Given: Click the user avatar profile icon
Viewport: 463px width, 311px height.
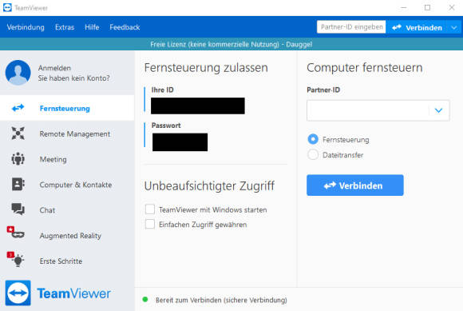Looking at the screenshot, I should click(18, 73).
